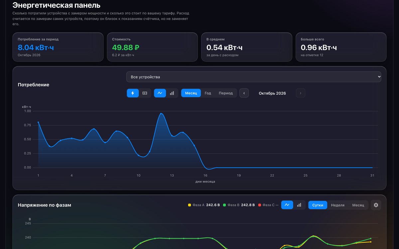Click the Потребление за период card label
Screen dimensions: 399x249
tap(38, 39)
